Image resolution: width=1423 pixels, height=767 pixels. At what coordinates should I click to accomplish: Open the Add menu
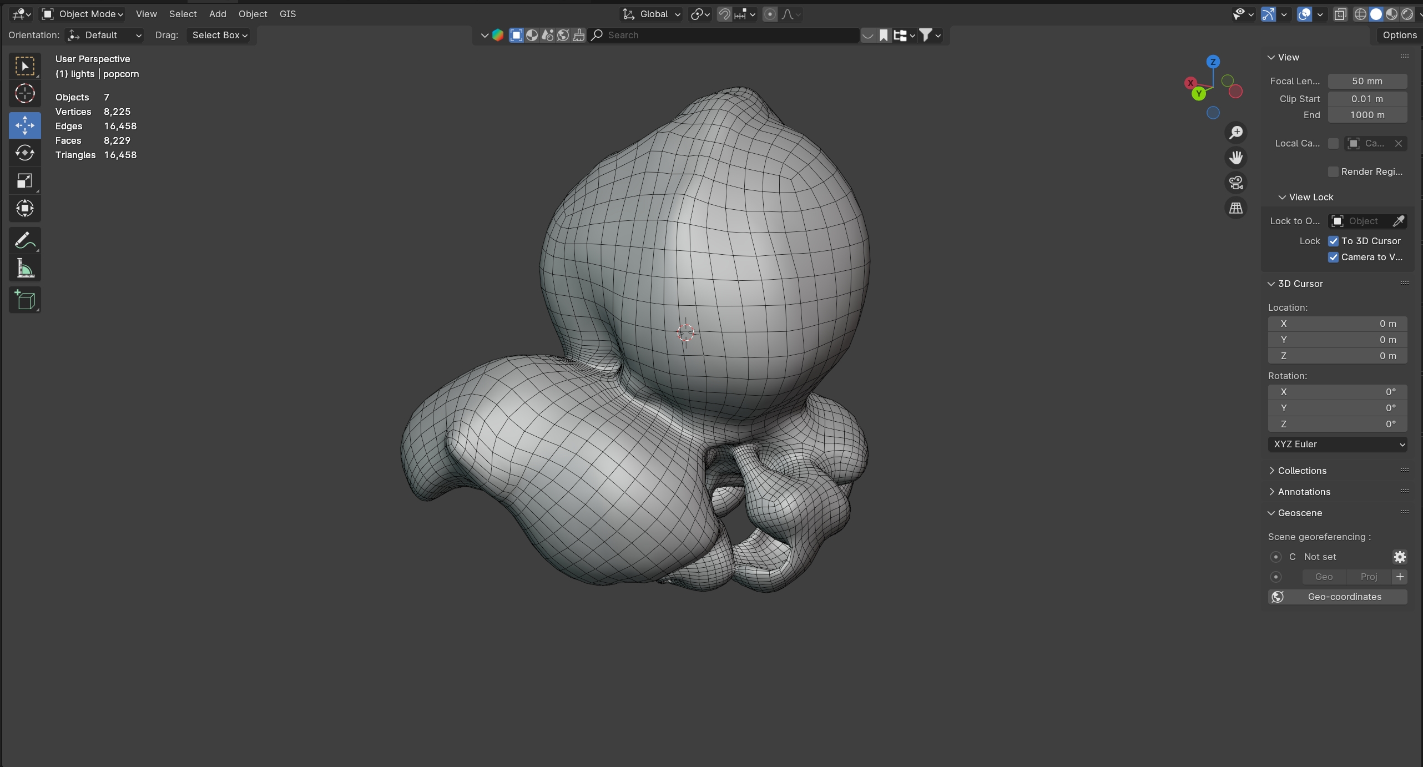[x=218, y=14]
